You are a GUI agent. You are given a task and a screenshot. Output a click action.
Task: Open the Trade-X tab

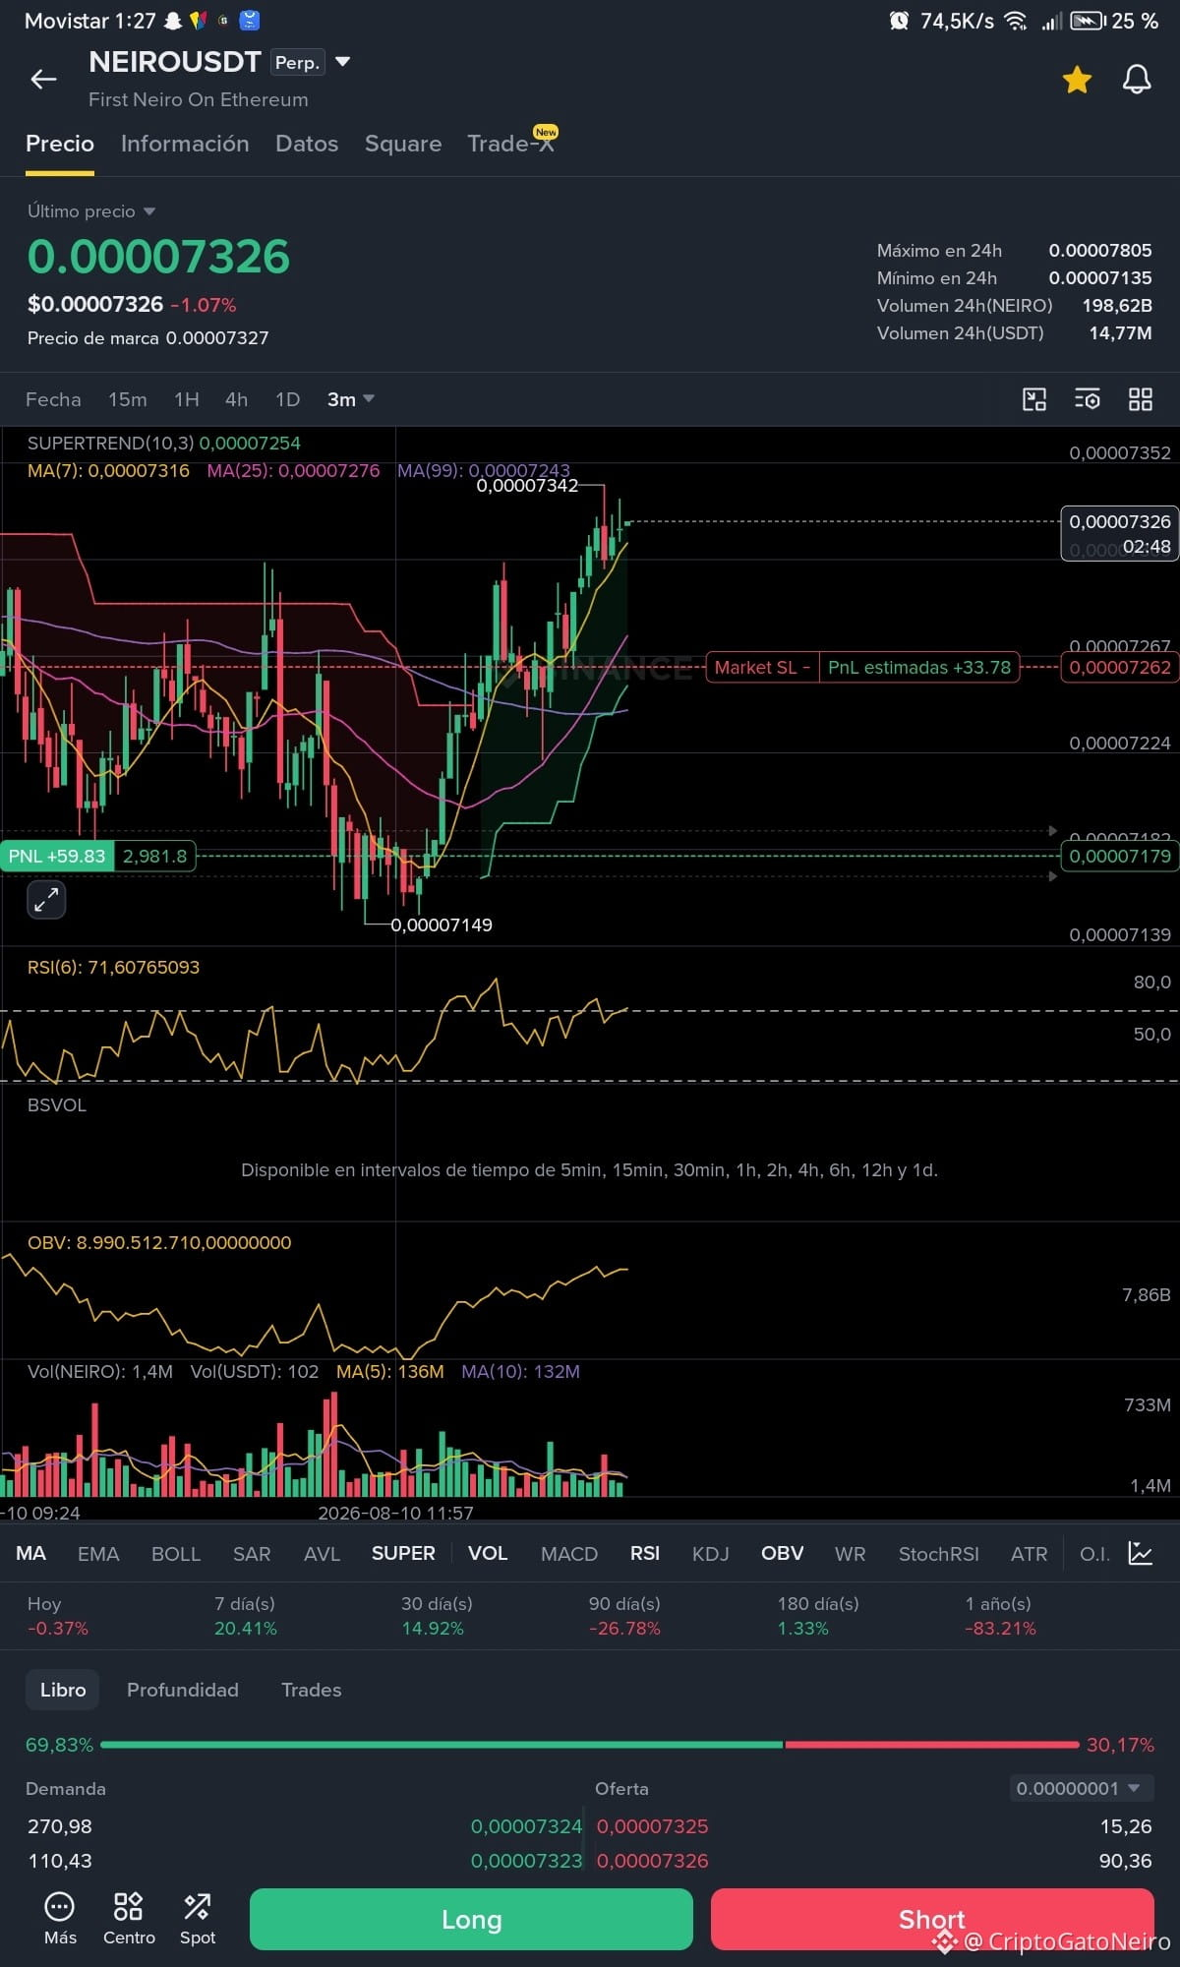(x=511, y=144)
